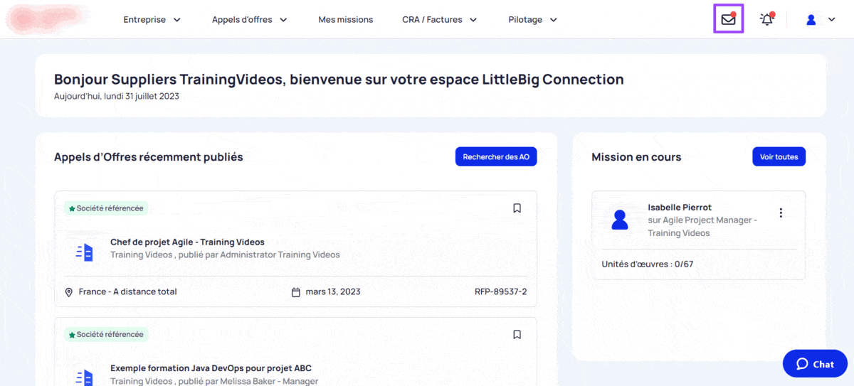Open the Chat widget
The image size is (854, 386).
815,363
